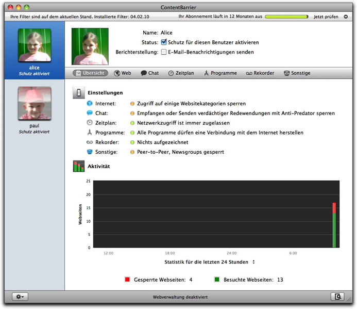Click 'Peer-to-Peer, Newsgroups gesperrt' text

click(x=180, y=152)
